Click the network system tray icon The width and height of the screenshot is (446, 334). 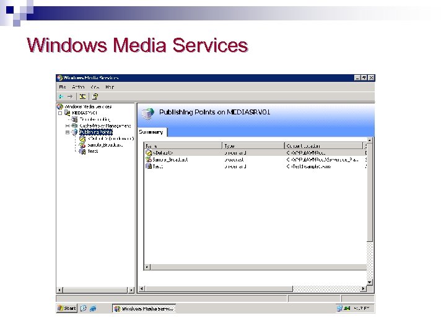339,309
